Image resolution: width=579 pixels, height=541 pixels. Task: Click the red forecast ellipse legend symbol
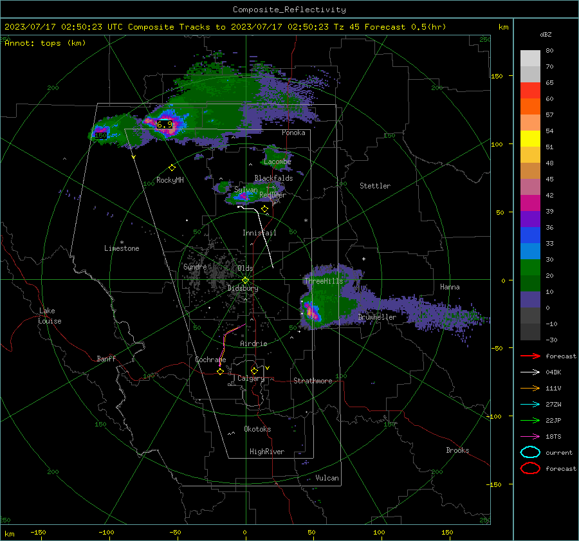pos(530,468)
